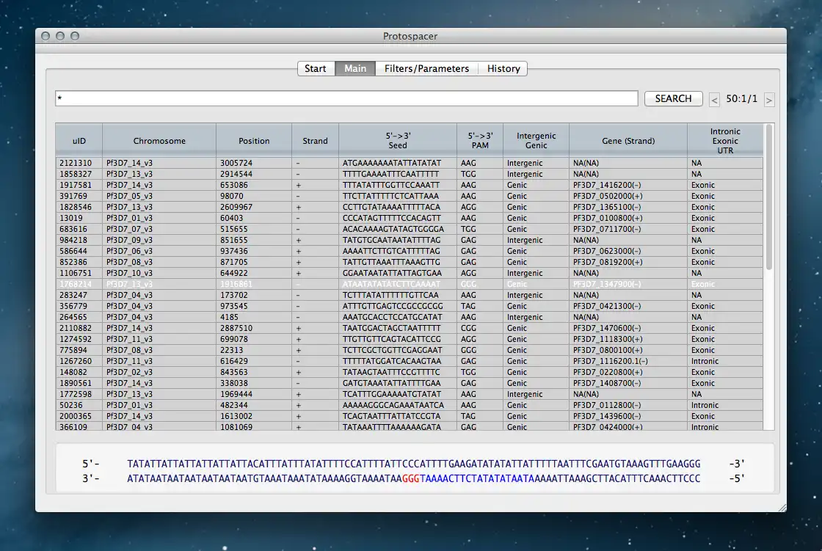Go to previous results page arrow
The image size is (822, 551).
[x=714, y=100]
